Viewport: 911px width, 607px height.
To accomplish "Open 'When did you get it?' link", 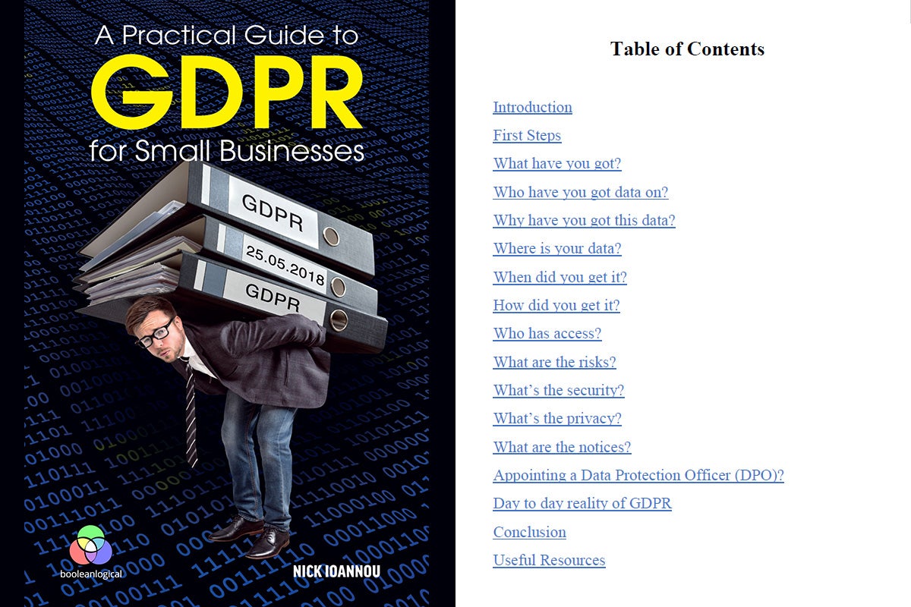I will tap(560, 277).
